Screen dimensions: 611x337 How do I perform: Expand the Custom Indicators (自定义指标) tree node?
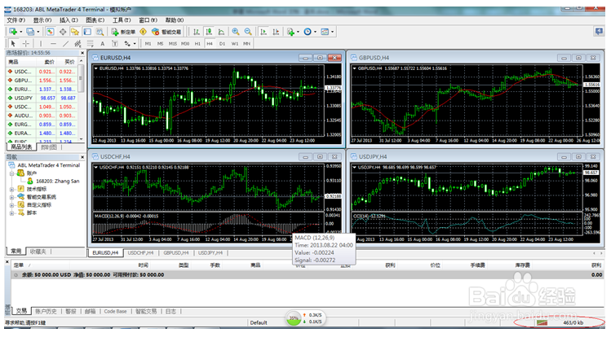tap(11, 205)
